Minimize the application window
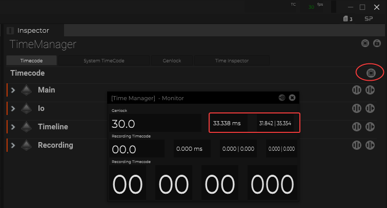Viewport: 387px width, 208px height. (351, 7)
